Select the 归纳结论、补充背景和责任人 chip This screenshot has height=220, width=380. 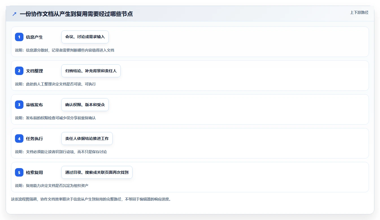click(x=91, y=71)
